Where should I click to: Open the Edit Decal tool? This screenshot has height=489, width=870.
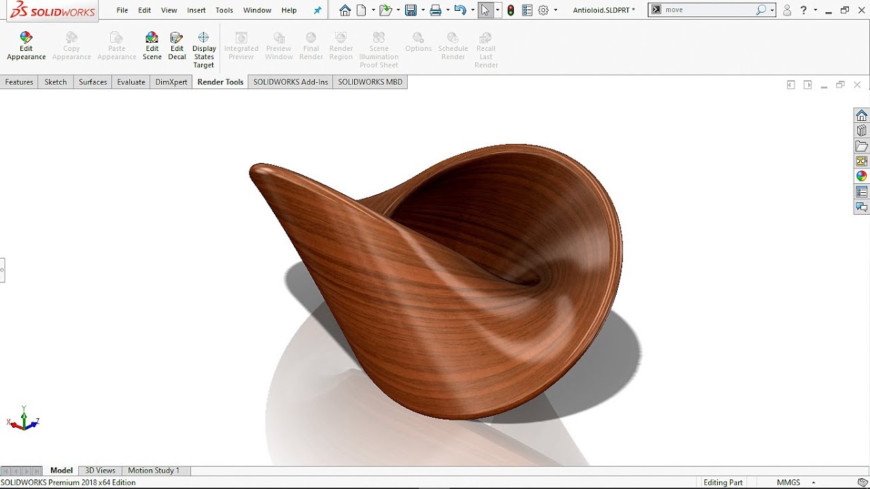tap(177, 46)
